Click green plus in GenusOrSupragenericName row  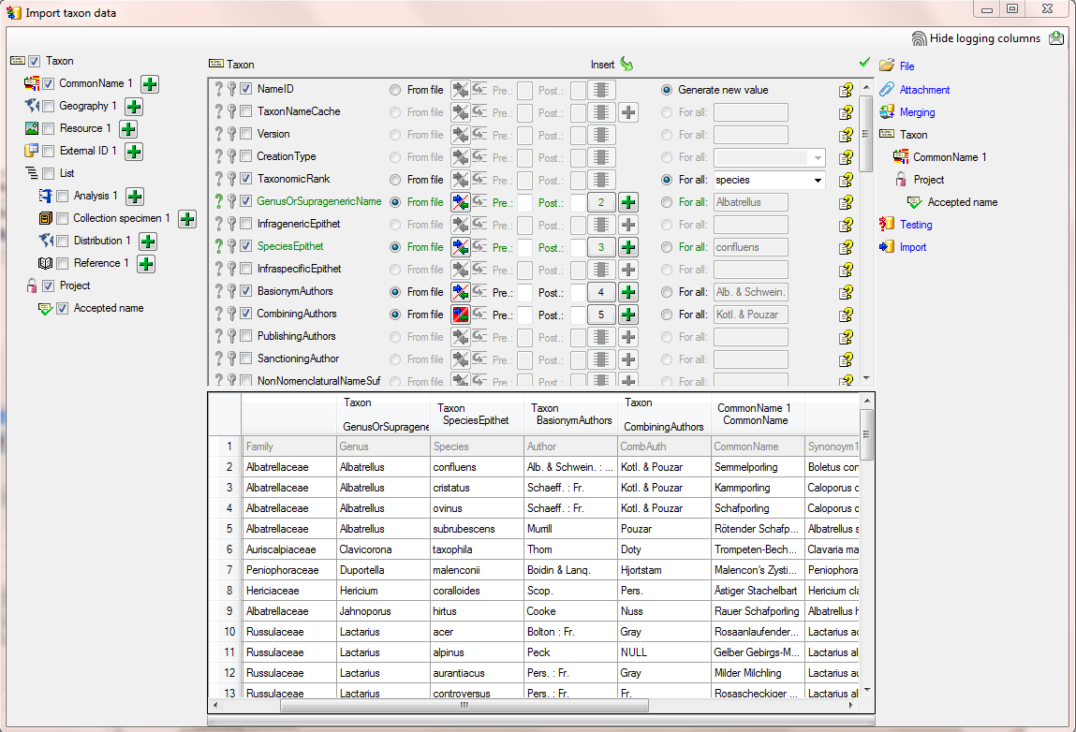[628, 202]
